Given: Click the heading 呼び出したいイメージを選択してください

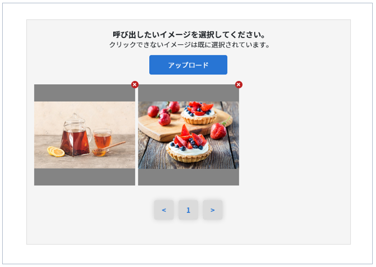Looking at the screenshot, I should (189, 35).
